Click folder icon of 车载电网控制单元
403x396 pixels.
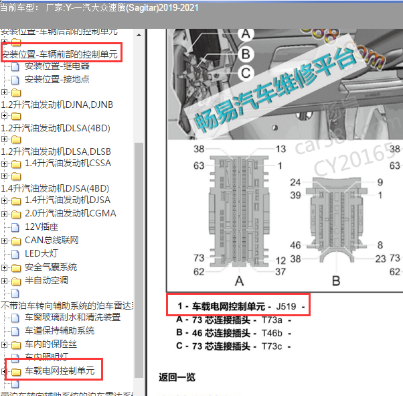(x=16, y=372)
